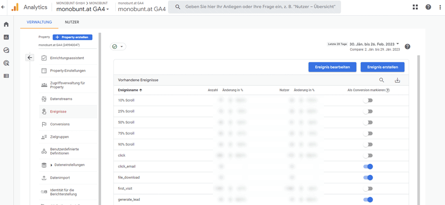The image size is (445, 205).
Task: Click the Zugriffsverwaltung people icon
Action: click(x=44, y=85)
